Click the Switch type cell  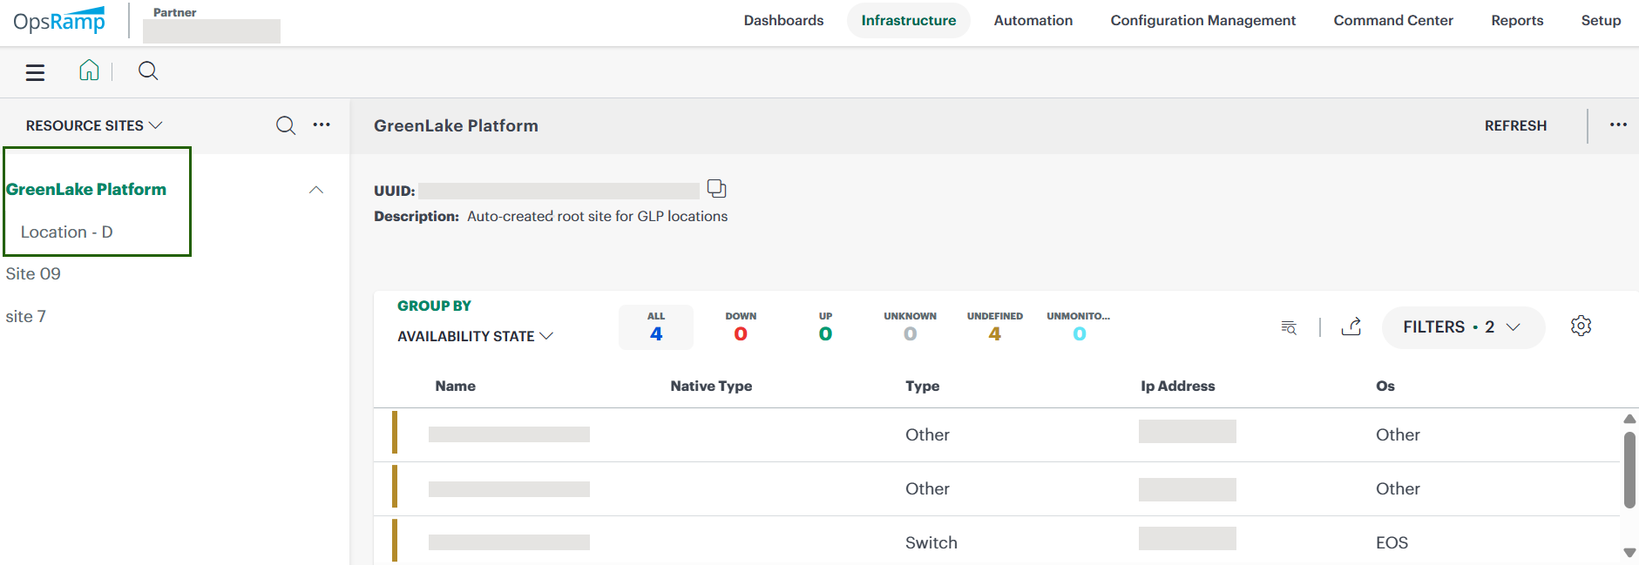click(x=931, y=542)
